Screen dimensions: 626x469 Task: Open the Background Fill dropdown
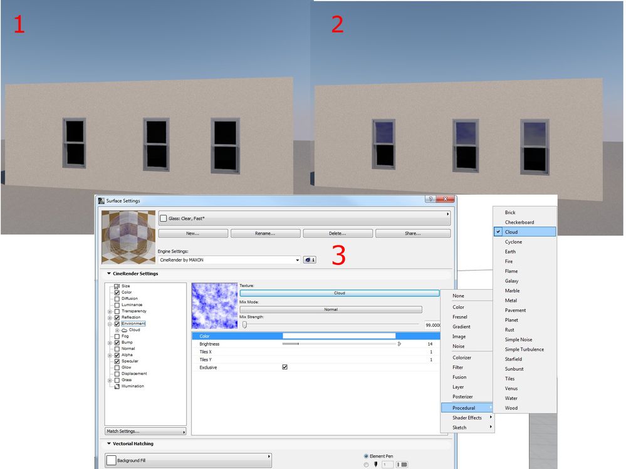pyautogui.click(x=188, y=460)
